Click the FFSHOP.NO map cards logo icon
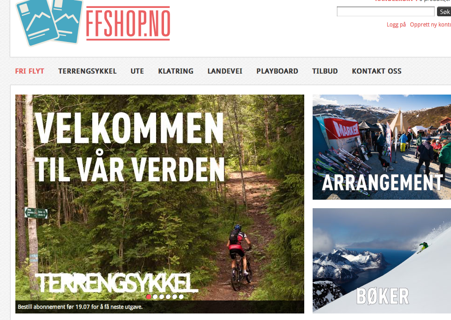This screenshot has width=451, height=320. click(49, 22)
